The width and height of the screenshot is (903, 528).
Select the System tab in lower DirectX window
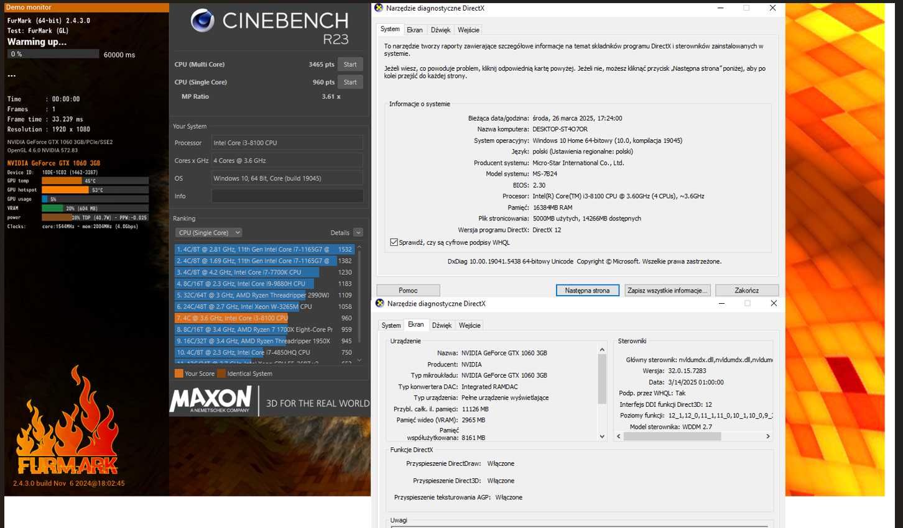[391, 325]
